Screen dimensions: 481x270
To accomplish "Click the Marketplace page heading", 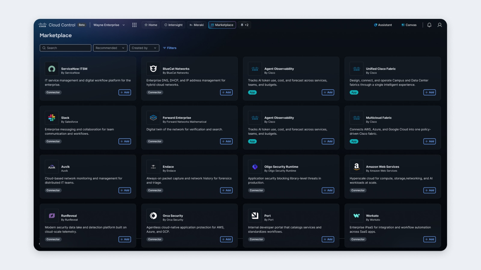I will [x=56, y=35].
